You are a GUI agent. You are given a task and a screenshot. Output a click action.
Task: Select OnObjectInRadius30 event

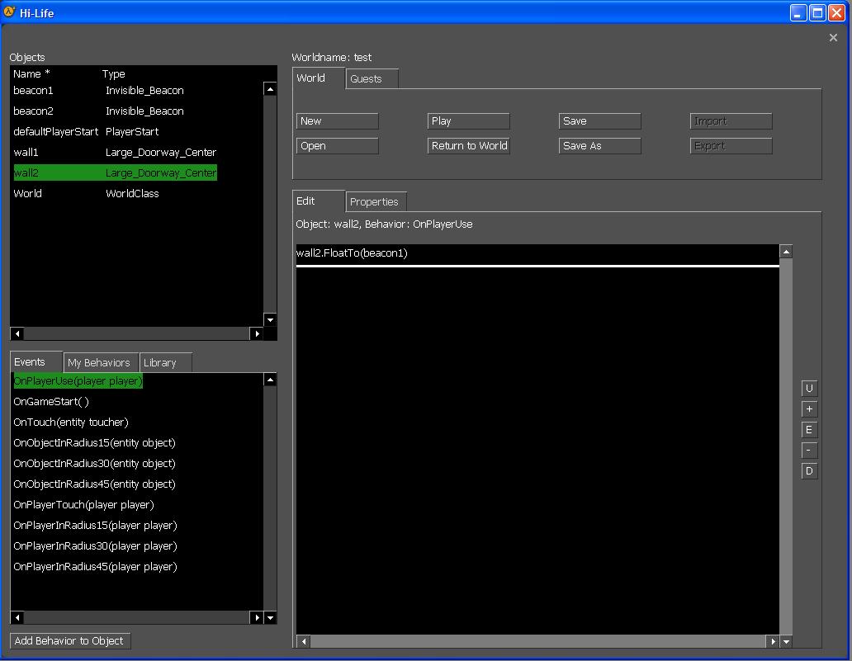pyautogui.click(x=95, y=463)
